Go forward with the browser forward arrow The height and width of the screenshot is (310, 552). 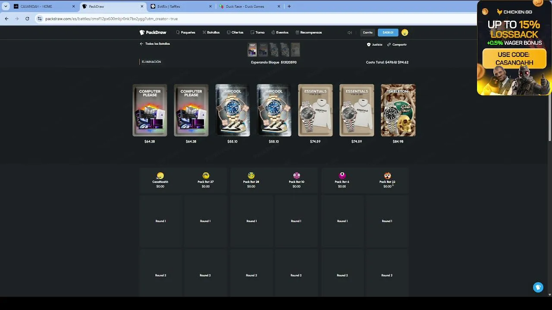pos(17,19)
